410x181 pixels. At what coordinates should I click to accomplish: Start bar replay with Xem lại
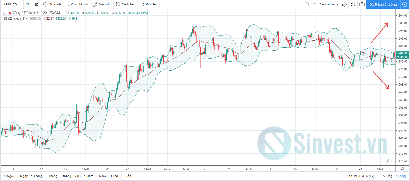149,4
